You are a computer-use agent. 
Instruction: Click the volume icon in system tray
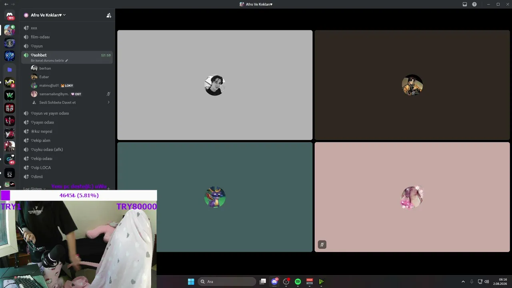(x=487, y=282)
